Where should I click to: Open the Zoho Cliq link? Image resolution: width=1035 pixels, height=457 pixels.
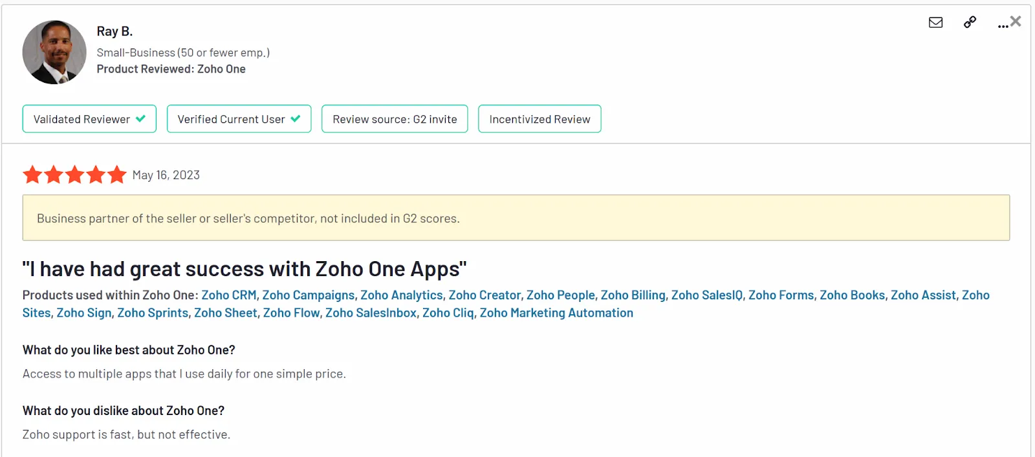[448, 313]
